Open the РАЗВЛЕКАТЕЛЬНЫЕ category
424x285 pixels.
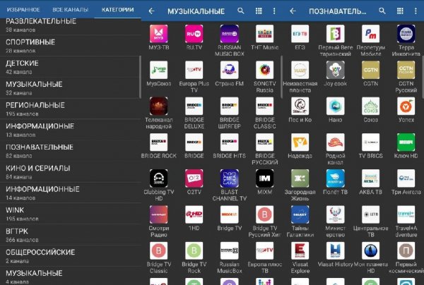click(x=70, y=26)
